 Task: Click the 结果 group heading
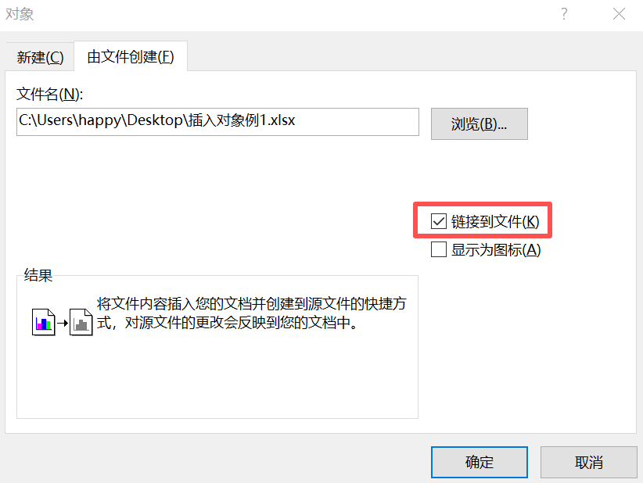38,275
